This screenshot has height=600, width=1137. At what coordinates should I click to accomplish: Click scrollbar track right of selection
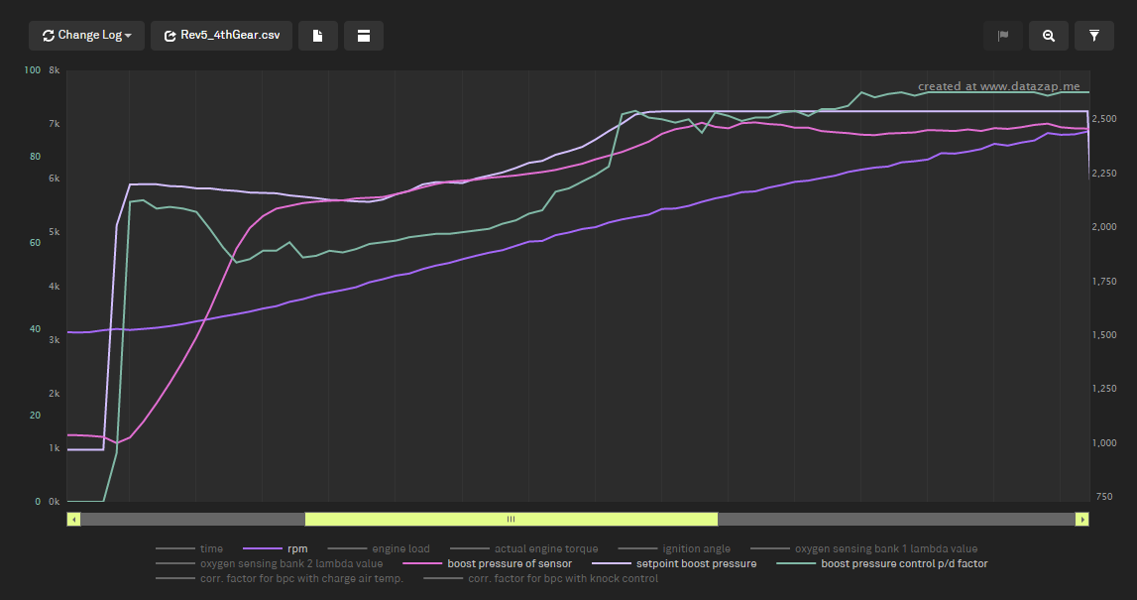pyautogui.click(x=892, y=519)
